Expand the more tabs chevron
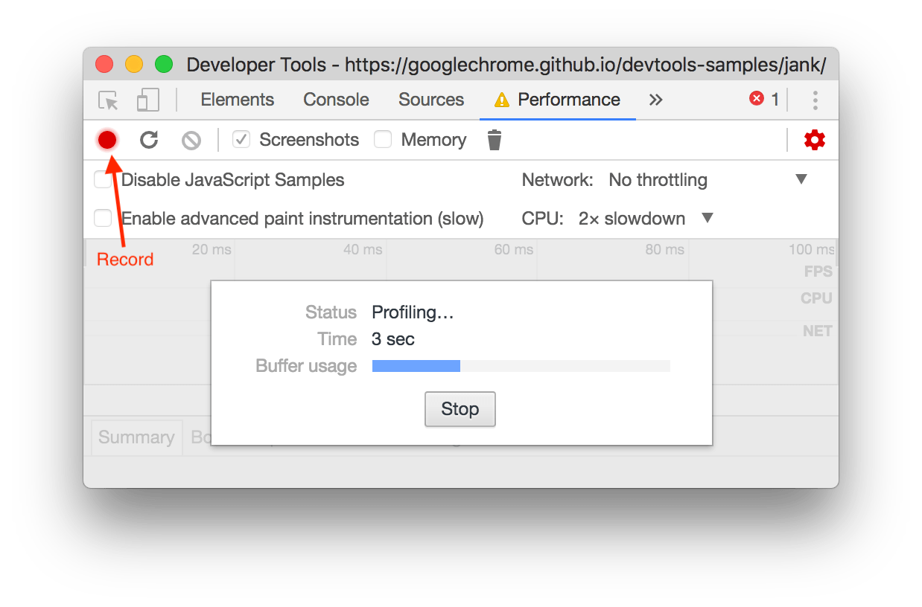Screen dimensions: 922x607 tap(655, 100)
